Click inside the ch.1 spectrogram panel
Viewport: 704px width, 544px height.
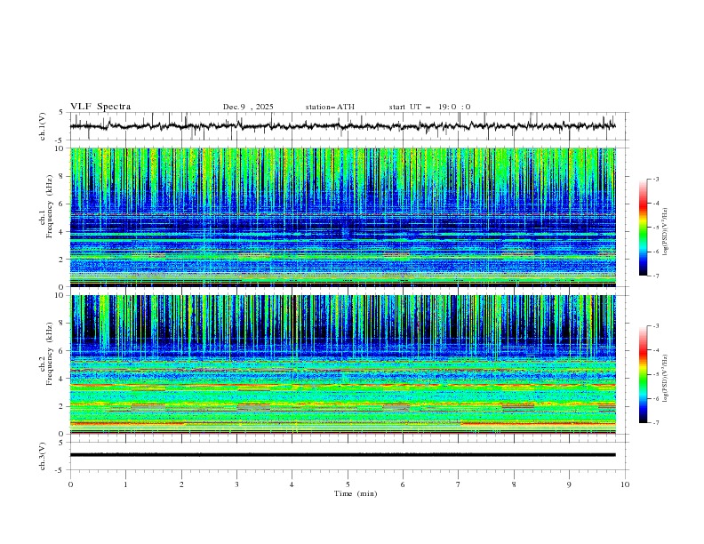tap(347, 217)
